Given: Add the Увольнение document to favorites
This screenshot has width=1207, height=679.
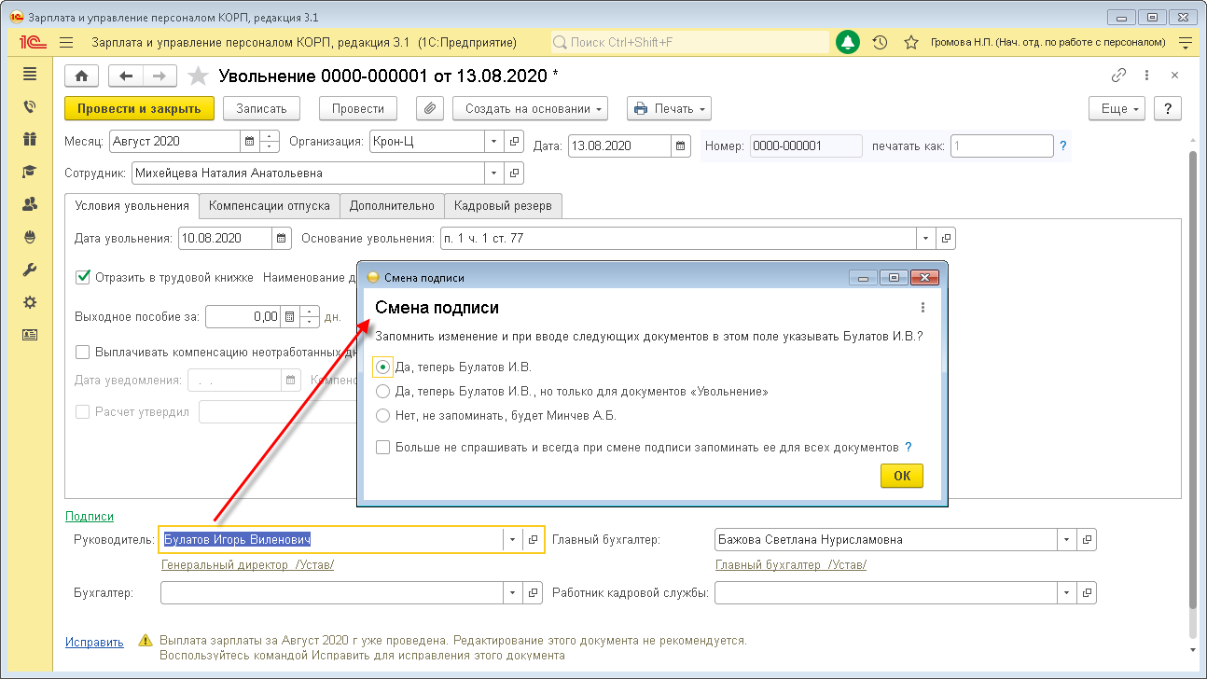Looking at the screenshot, I should pyautogui.click(x=197, y=76).
